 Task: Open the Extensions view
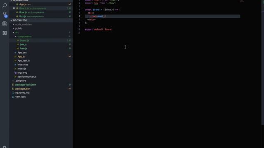pyautogui.click(x=5, y=33)
